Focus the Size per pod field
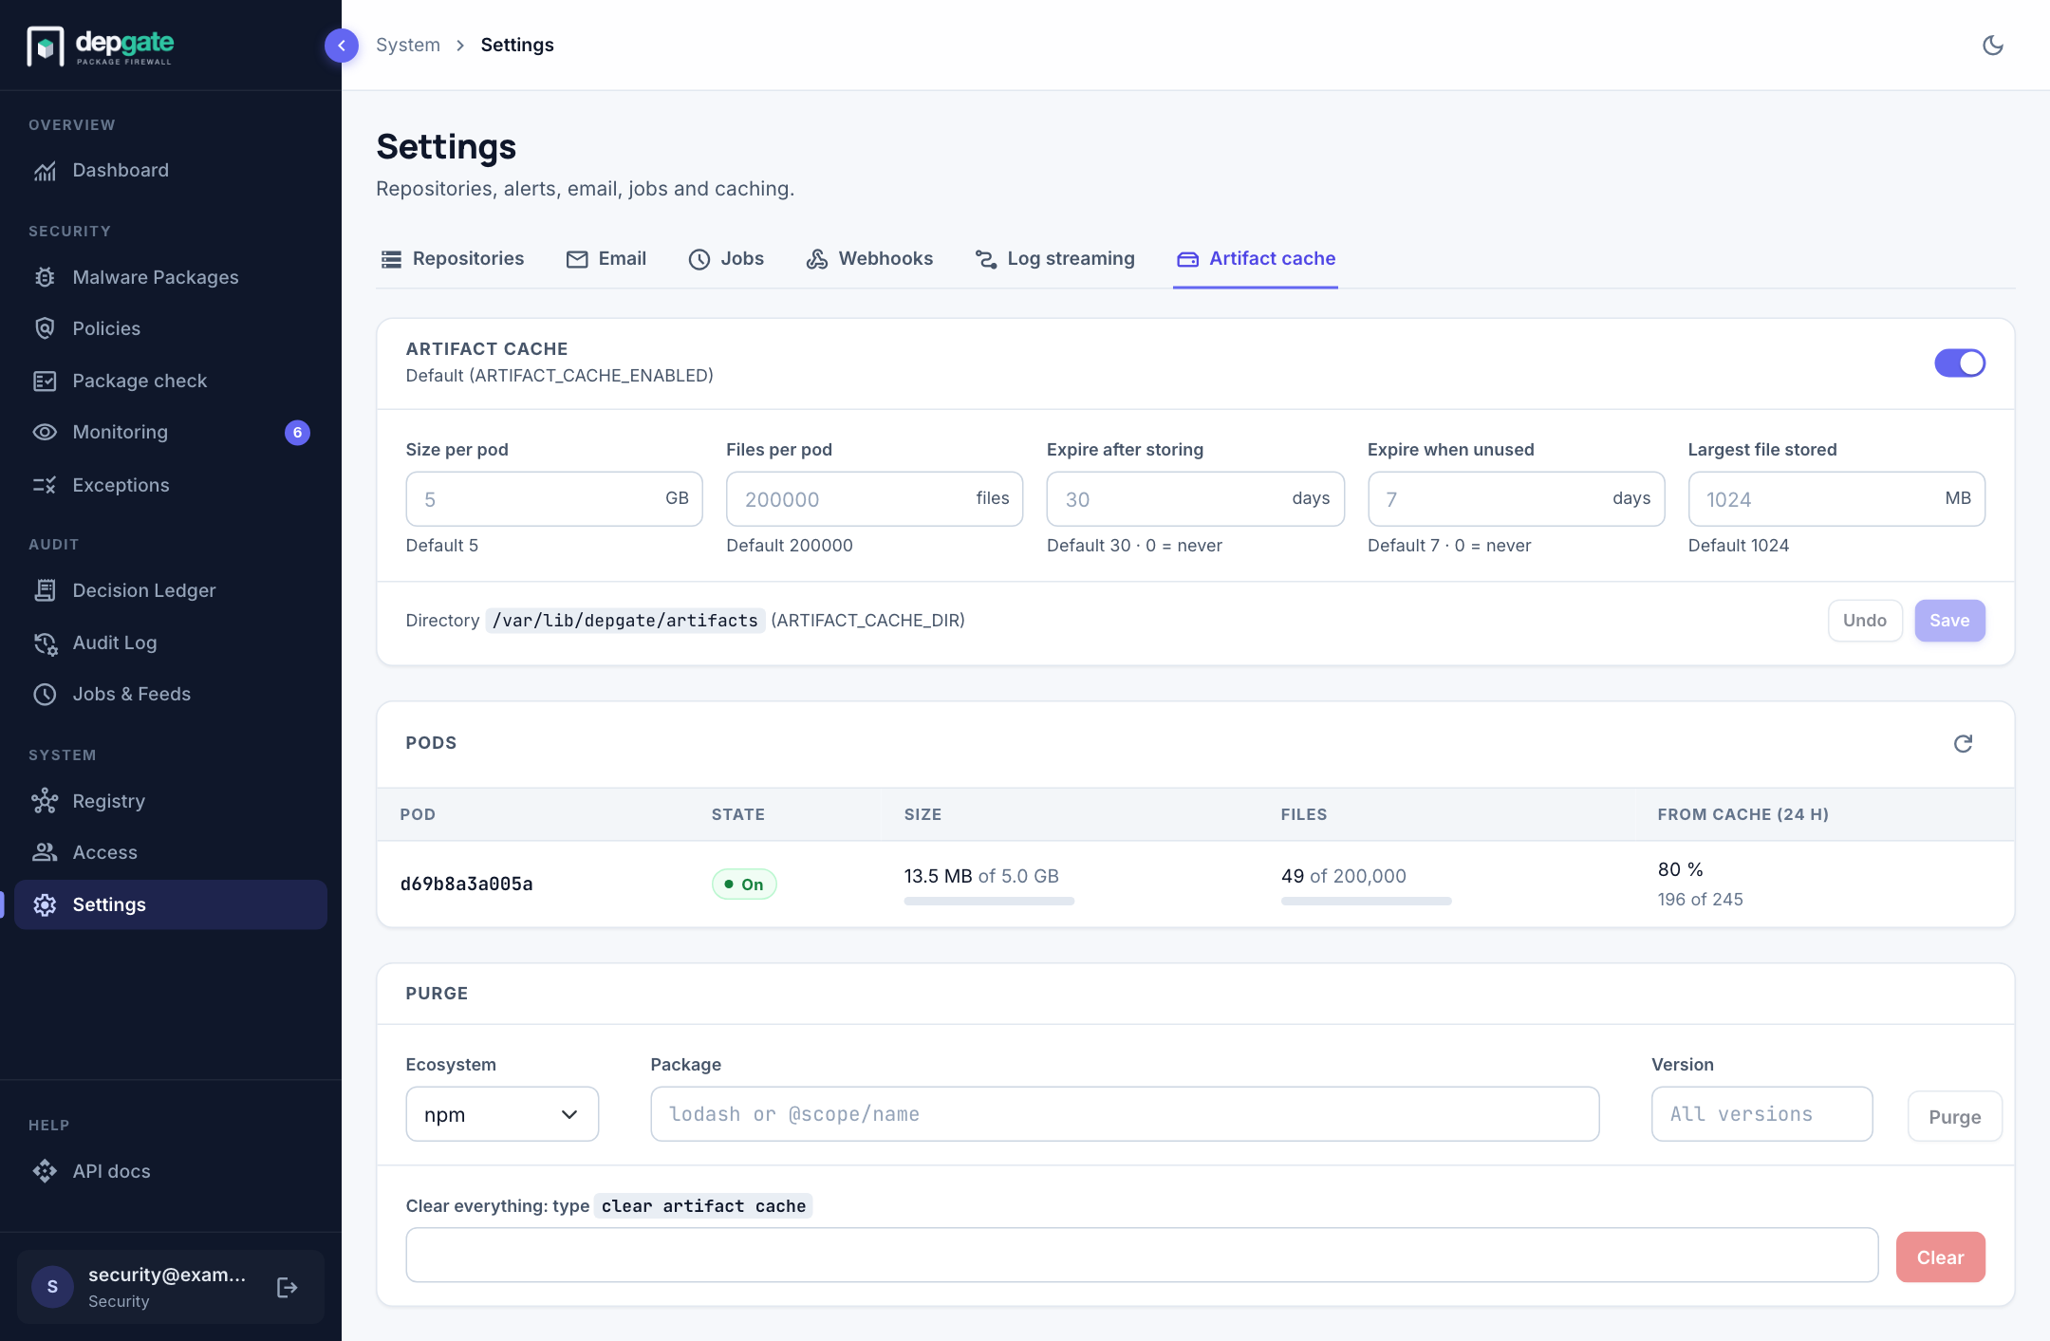This screenshot has width=2050, height=1341. (x=554, y=499)
